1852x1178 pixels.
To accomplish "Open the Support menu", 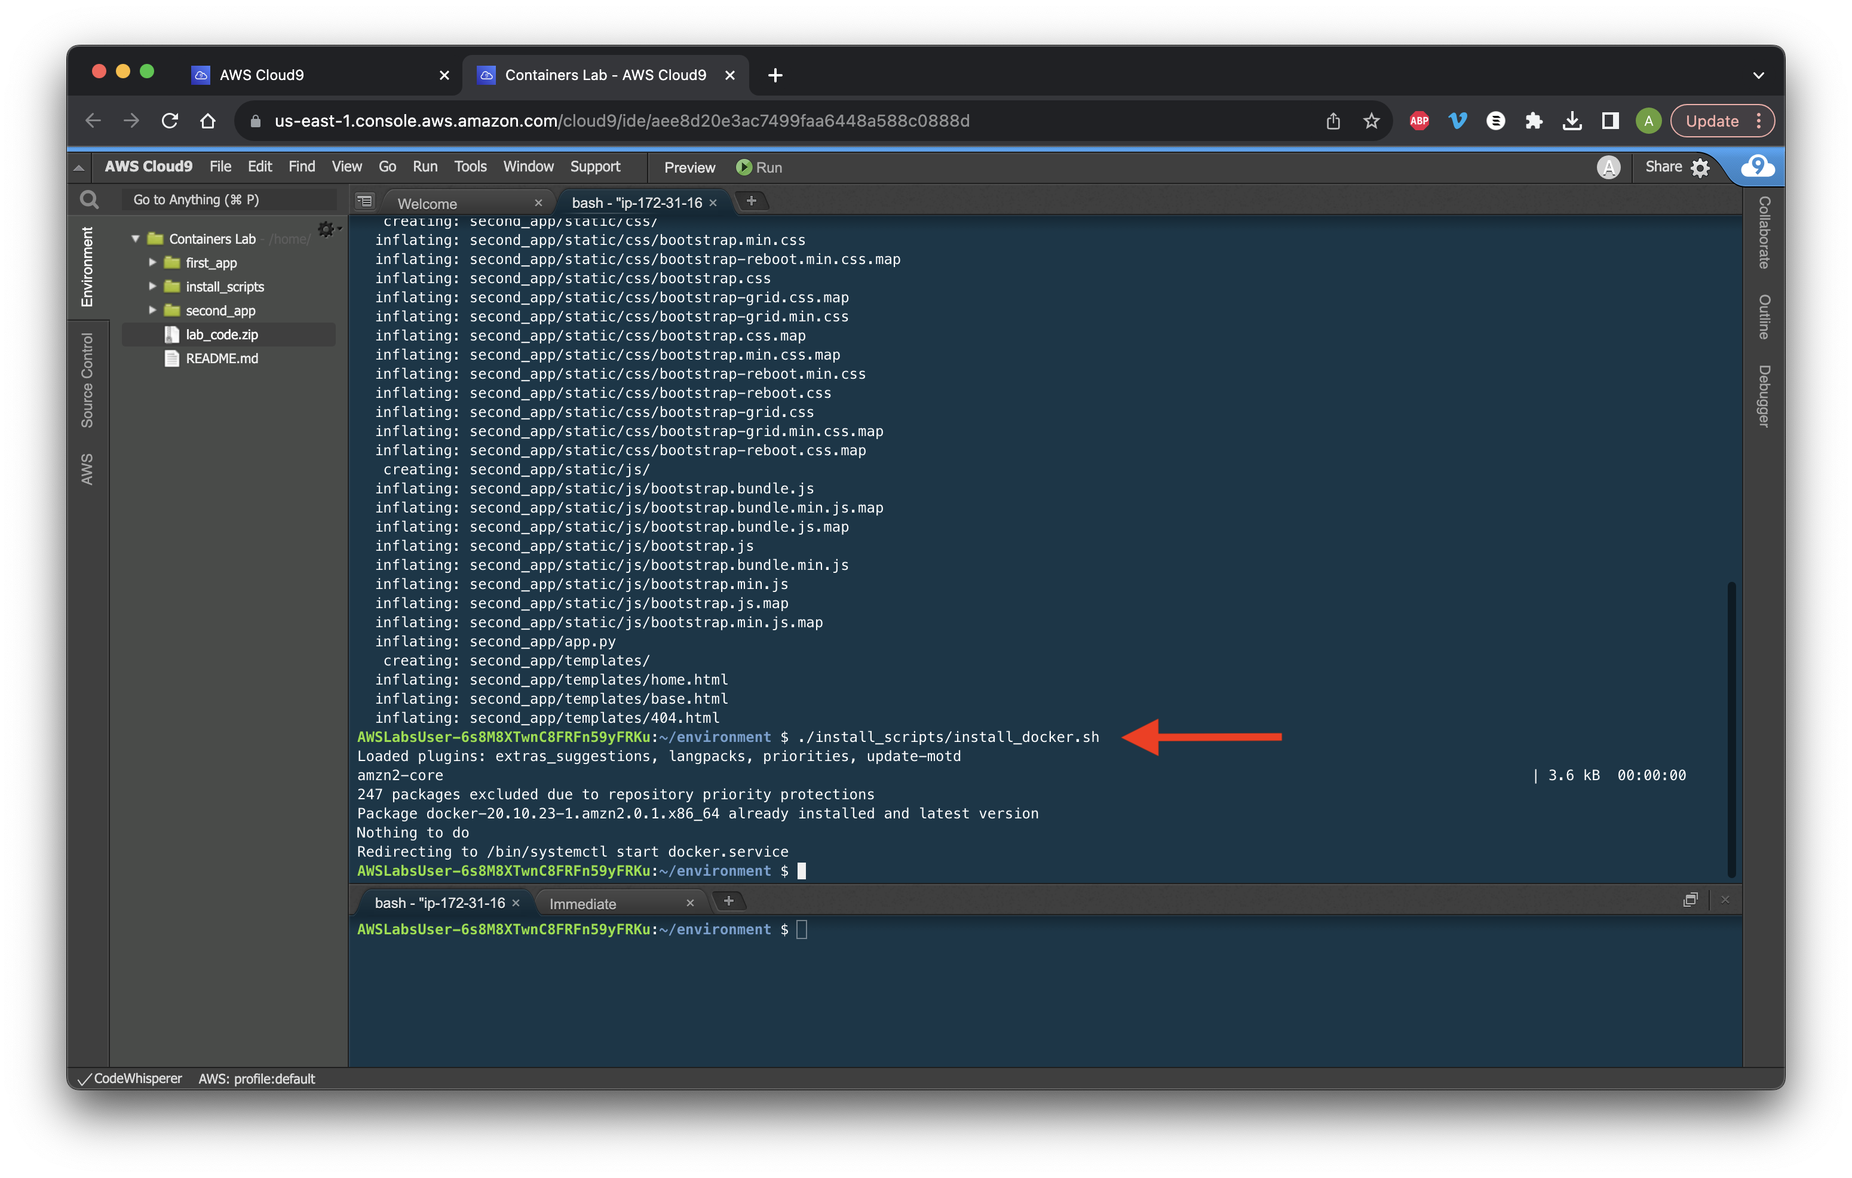I will 594,167.
